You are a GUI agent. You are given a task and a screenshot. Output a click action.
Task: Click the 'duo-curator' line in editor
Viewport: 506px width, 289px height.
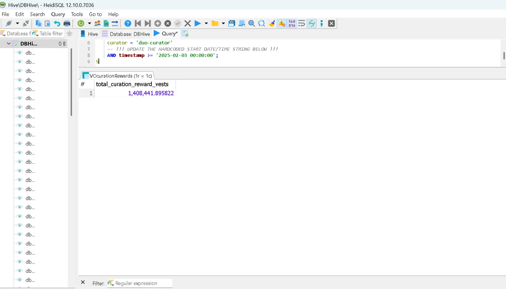point(140,43)
